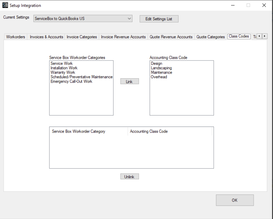Open the Current Settings dropdown
273x219 pixels.
point(83,18)
